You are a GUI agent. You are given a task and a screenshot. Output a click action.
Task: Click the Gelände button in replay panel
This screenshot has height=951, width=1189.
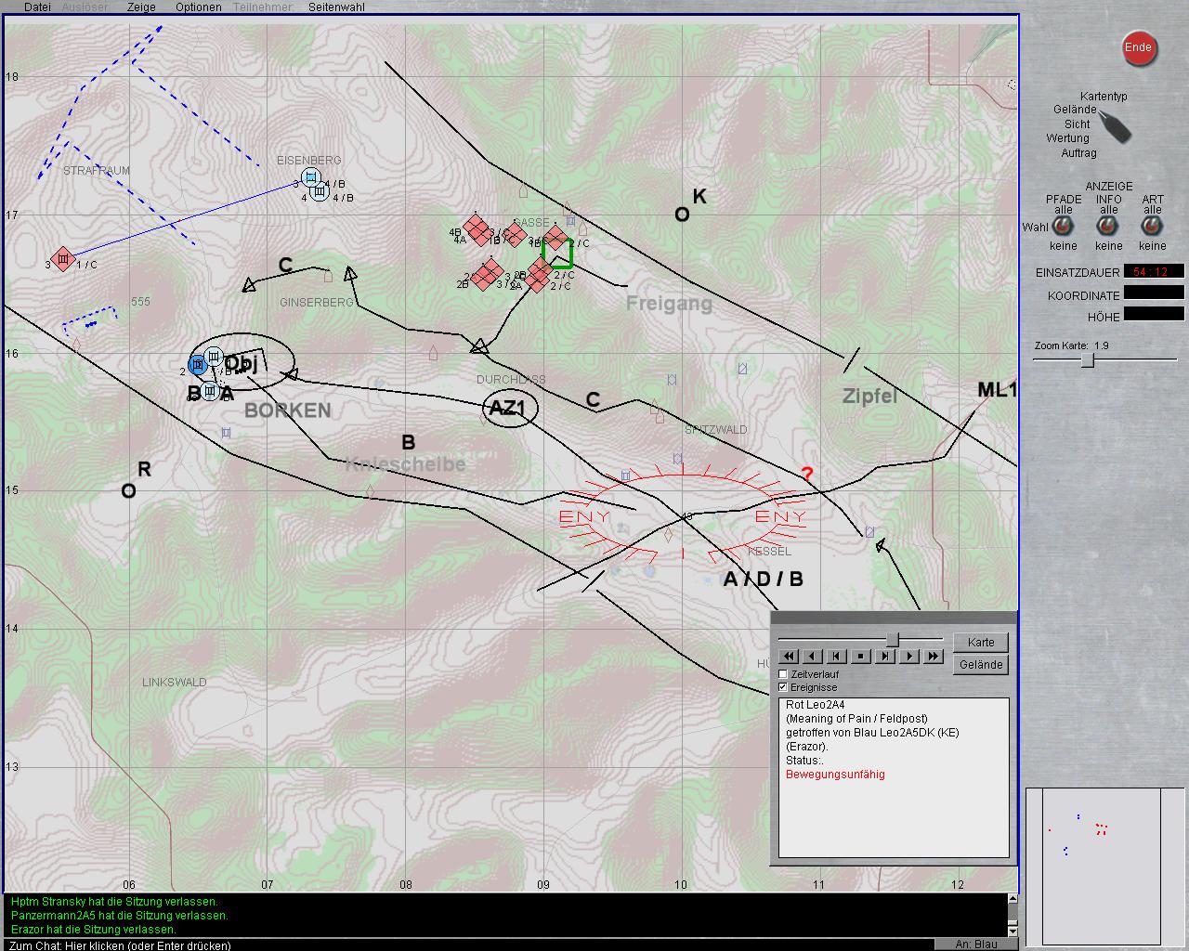(x=980, y=665)
